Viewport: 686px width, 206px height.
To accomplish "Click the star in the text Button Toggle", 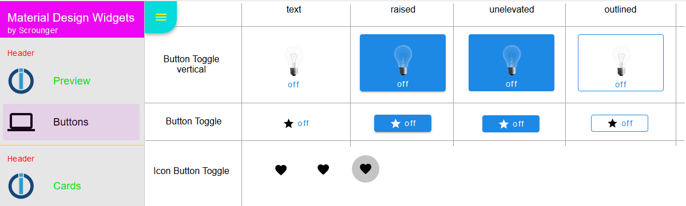I will [x=288, y=123].
